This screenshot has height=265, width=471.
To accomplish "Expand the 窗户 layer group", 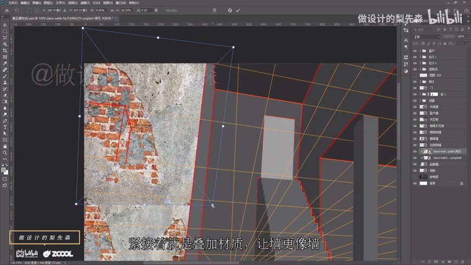I will (x=420, y=51).
